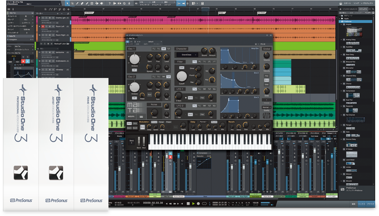Add a marker with marker track plus
The image size is (379, 216).
[58, 13]
